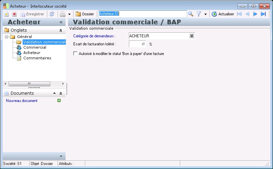Viewport: 273px width, 169px height.
Task: Collapse the Documents section double chevron
Action: [x=61, y=93]
